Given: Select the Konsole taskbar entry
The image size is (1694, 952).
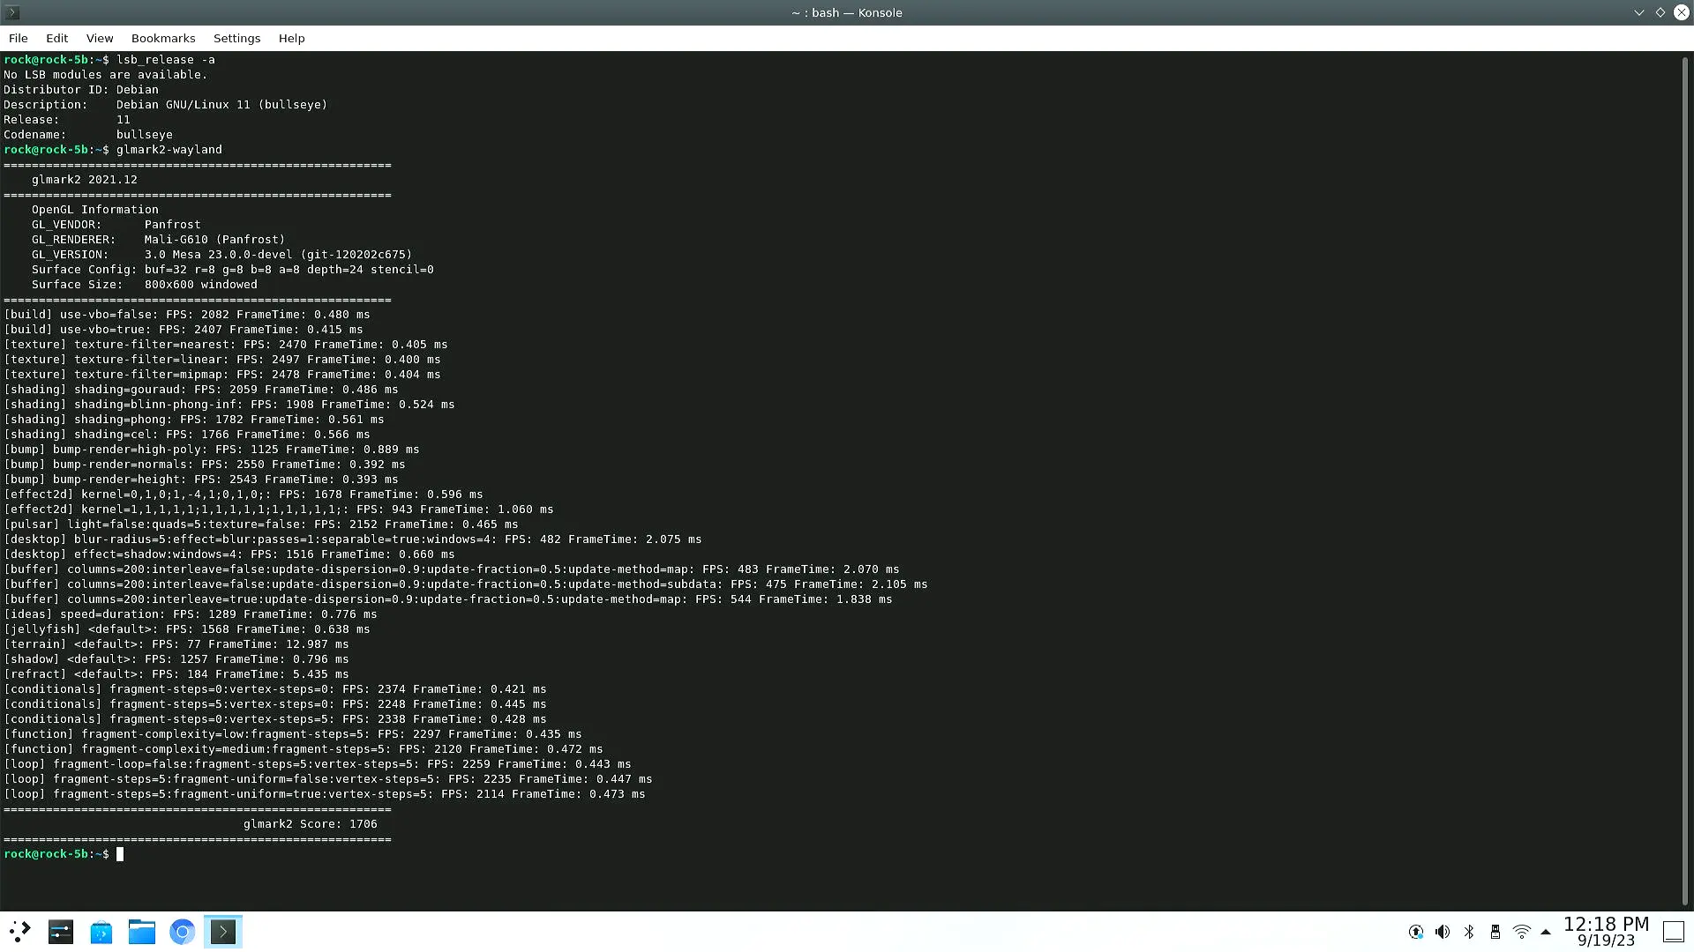Looking at the screenshot, I should (x=223, y=932).
